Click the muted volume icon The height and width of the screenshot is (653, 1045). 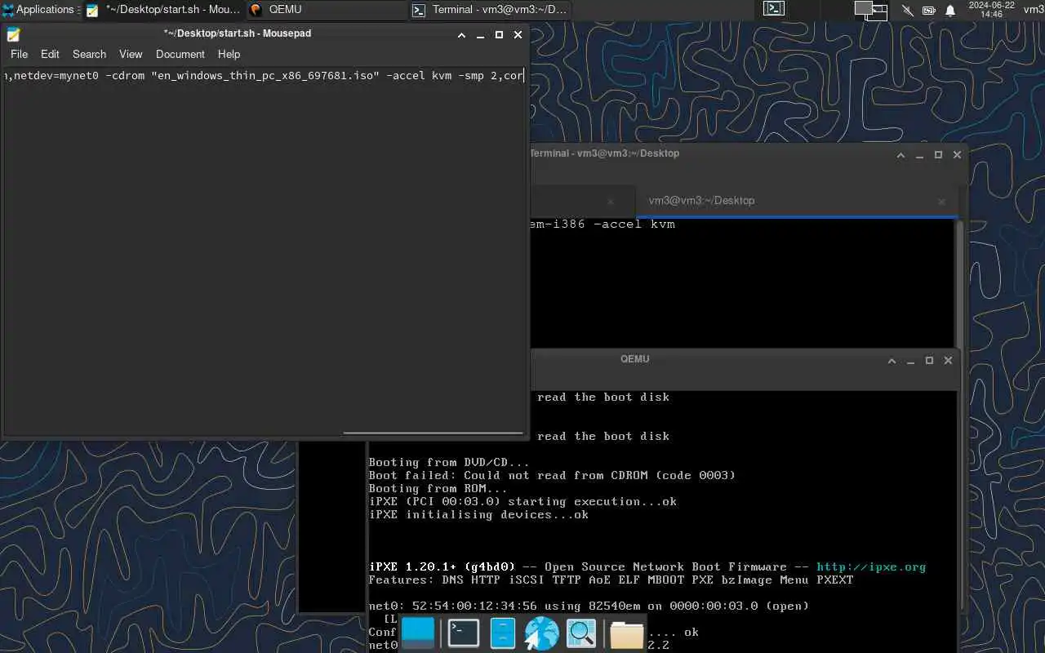pyautogui.click(x=907, y=11)
